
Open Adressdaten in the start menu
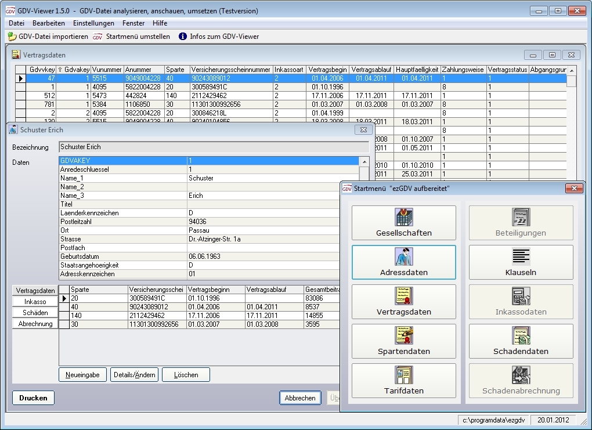tap(403, 262)
